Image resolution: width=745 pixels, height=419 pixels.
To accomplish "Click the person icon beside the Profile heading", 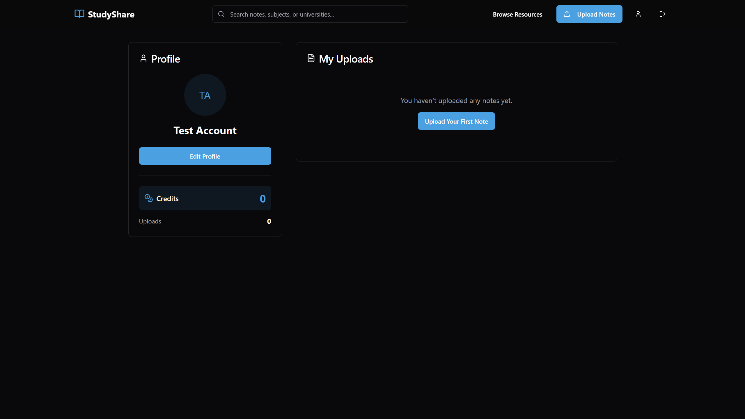I will [x=143, y=58].
